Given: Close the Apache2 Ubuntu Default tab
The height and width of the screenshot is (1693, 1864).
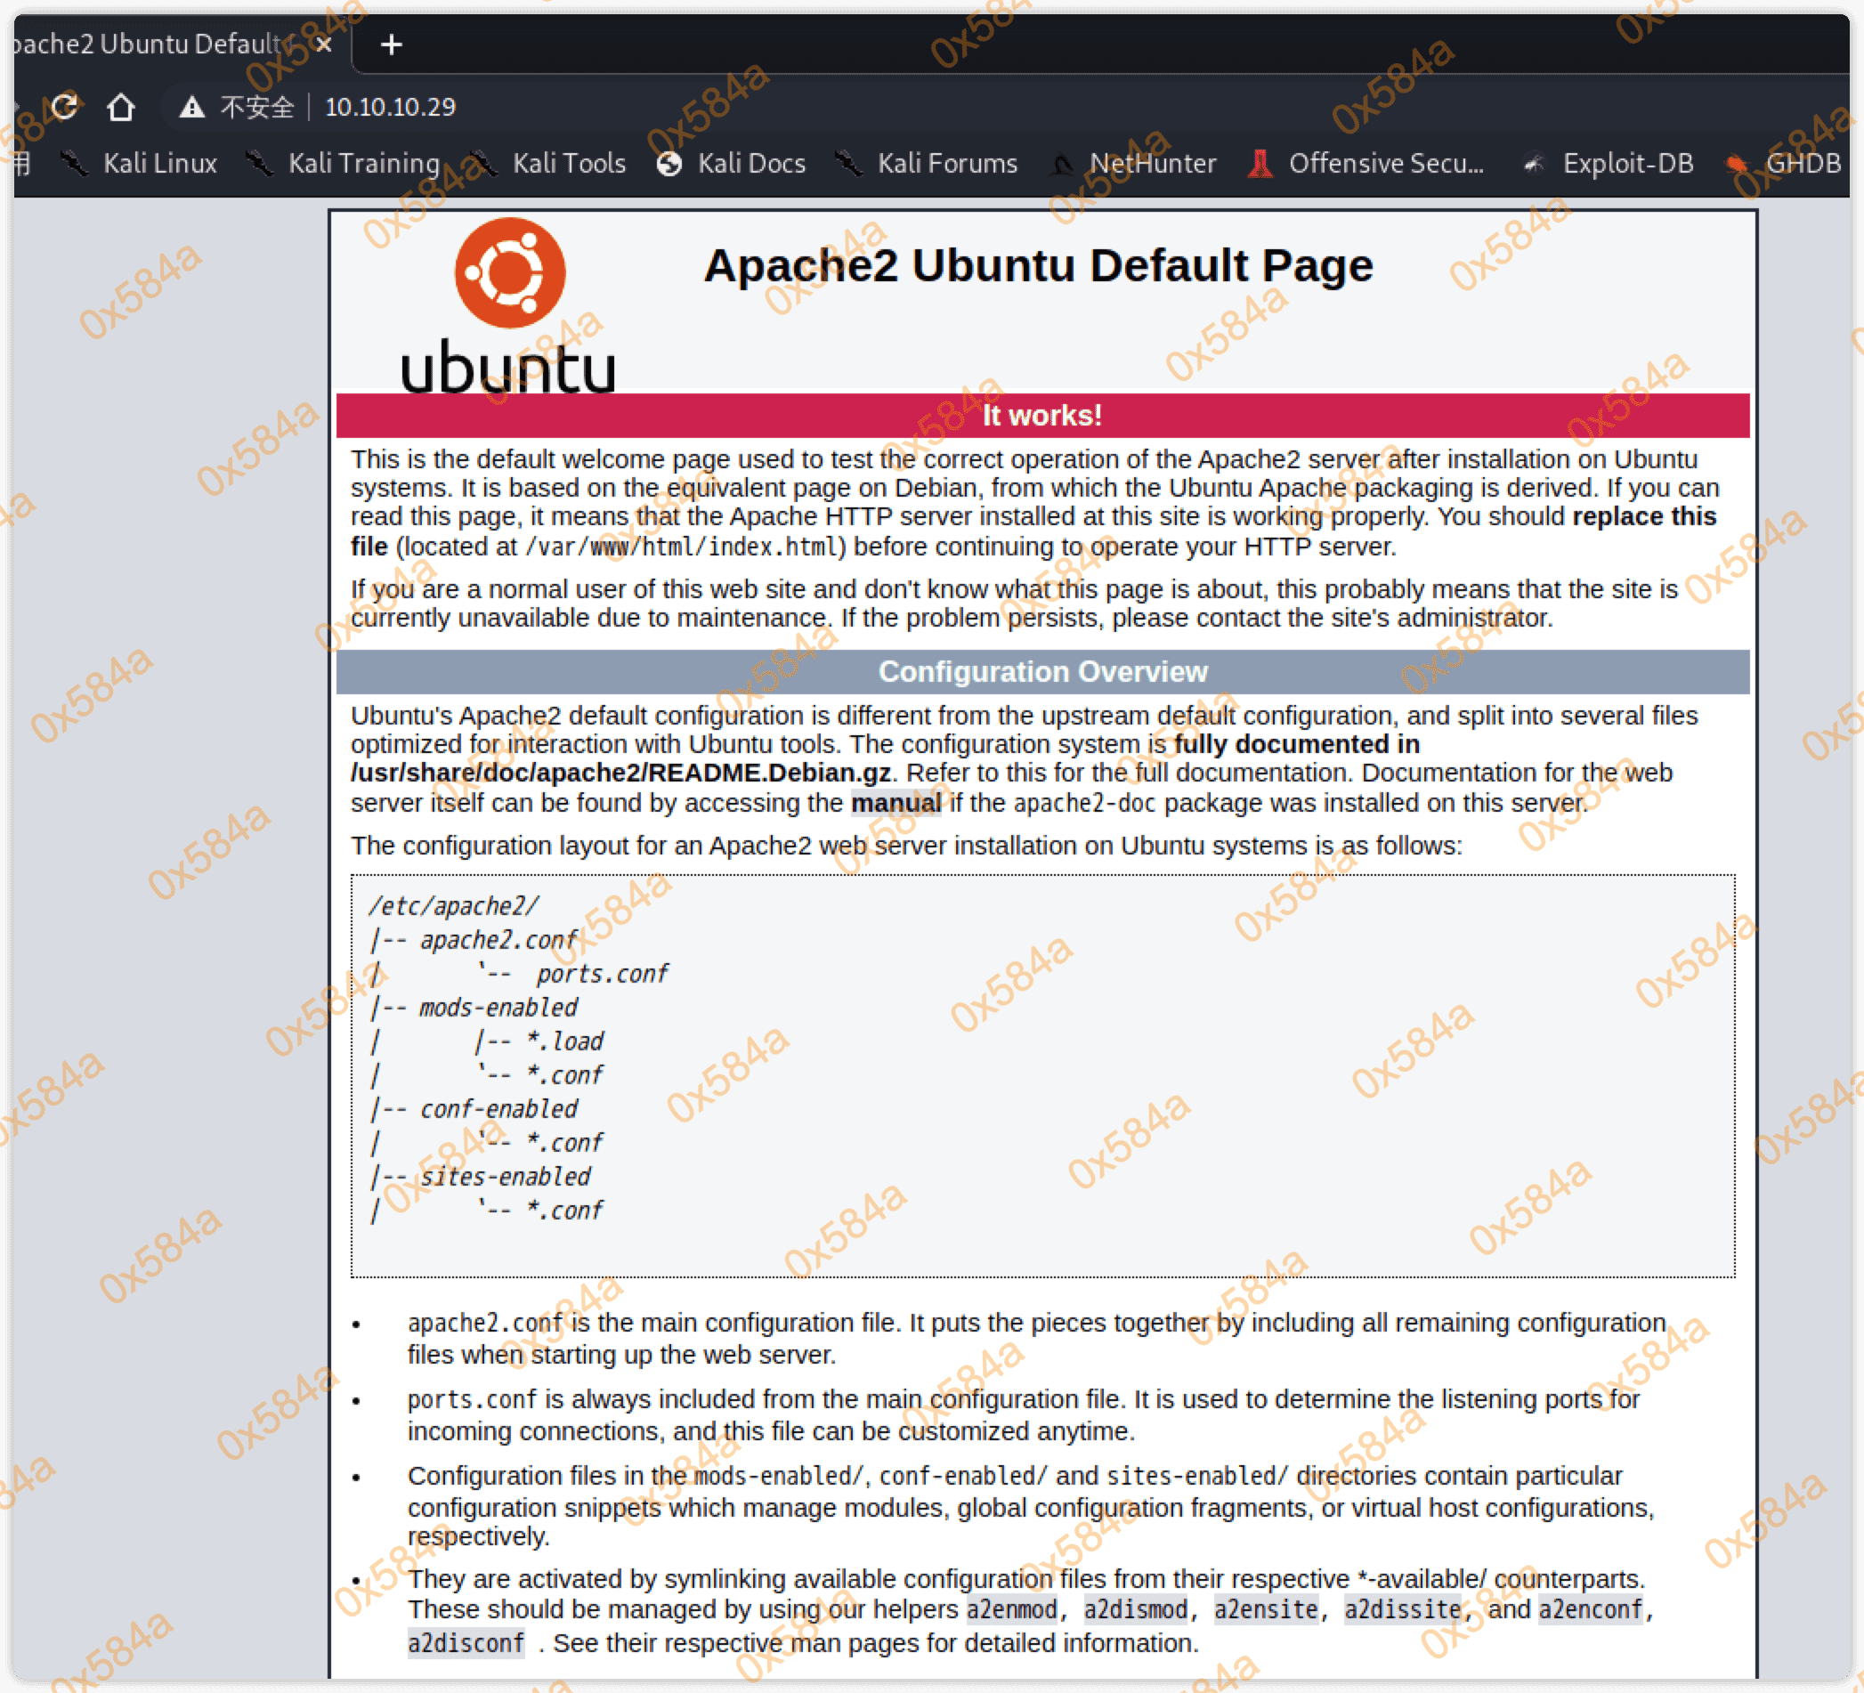Looking at the screenshot, I should pos(324,45).
